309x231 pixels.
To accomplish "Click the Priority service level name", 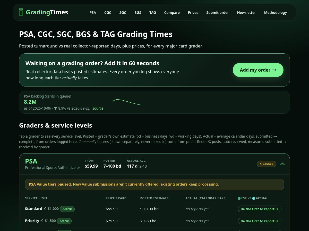I will [x=32, y=221].
